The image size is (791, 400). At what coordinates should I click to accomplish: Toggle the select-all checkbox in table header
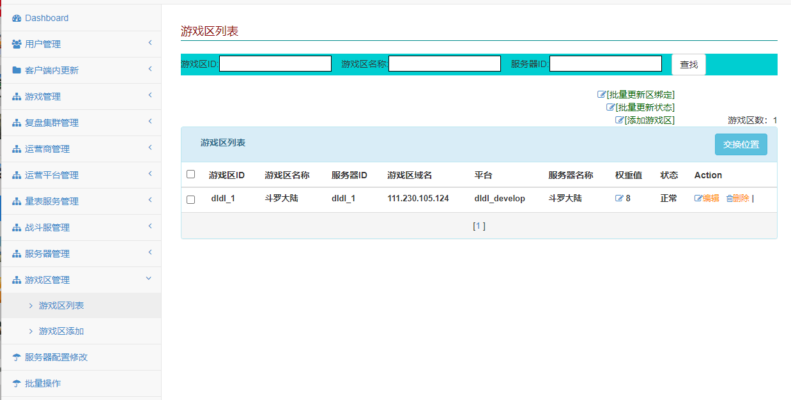(190, 174)
